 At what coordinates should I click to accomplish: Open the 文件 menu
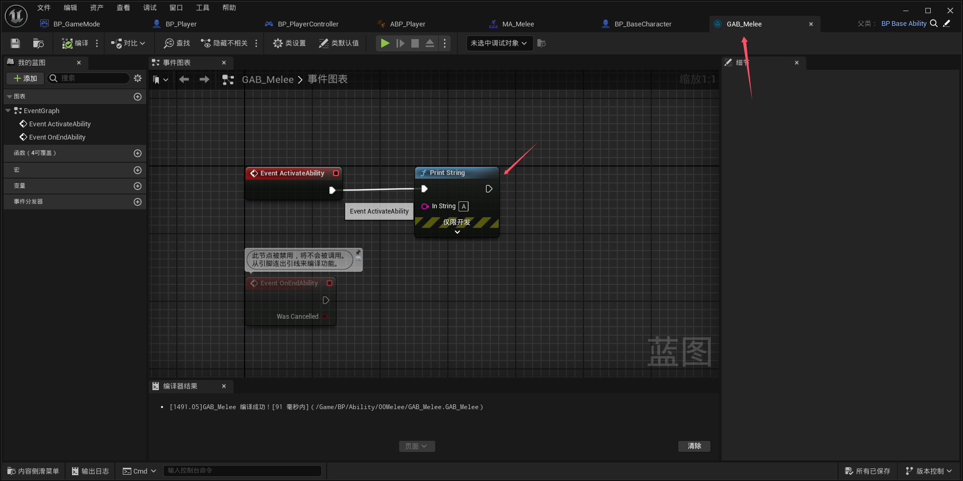click(44, 7)
